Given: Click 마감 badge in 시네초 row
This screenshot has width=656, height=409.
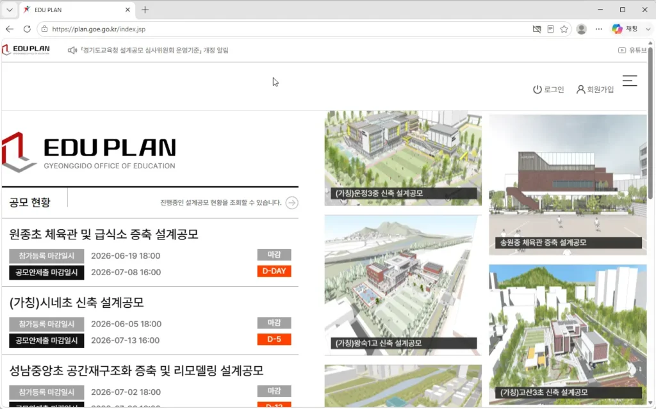Looking at the screenshot, I should point(274,323).
